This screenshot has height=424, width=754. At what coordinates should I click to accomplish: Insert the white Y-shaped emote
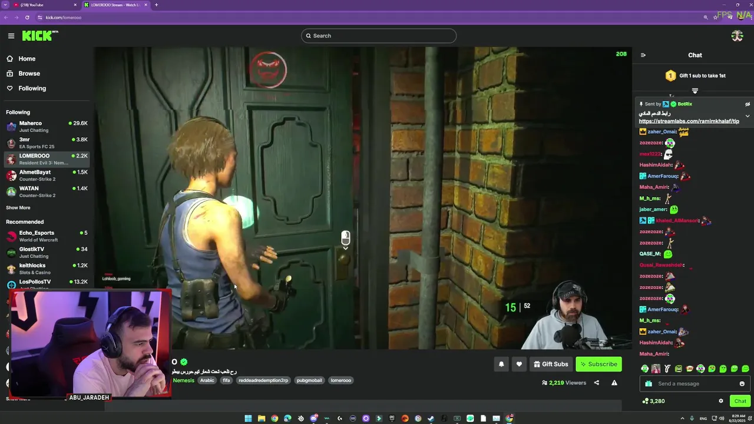[x=667, y=369]
